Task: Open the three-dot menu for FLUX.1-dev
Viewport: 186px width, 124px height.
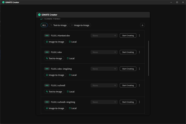Action: click(x=139, y=52)
